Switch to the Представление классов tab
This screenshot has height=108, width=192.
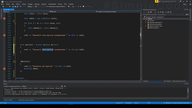(179, 81)
